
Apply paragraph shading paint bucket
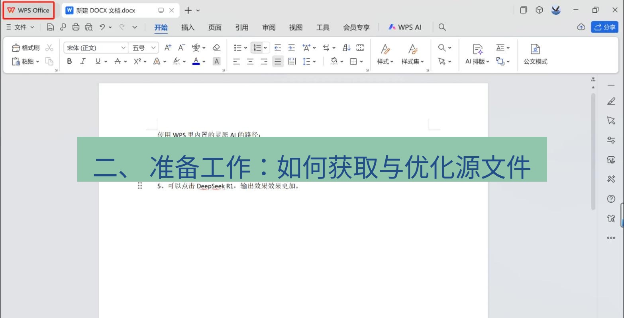334,61
